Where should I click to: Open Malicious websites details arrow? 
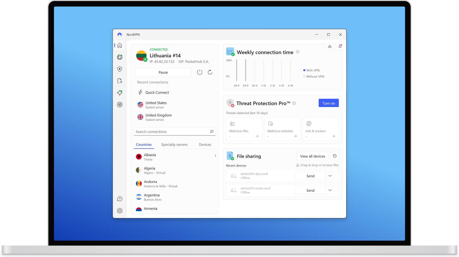pos(295,136)
